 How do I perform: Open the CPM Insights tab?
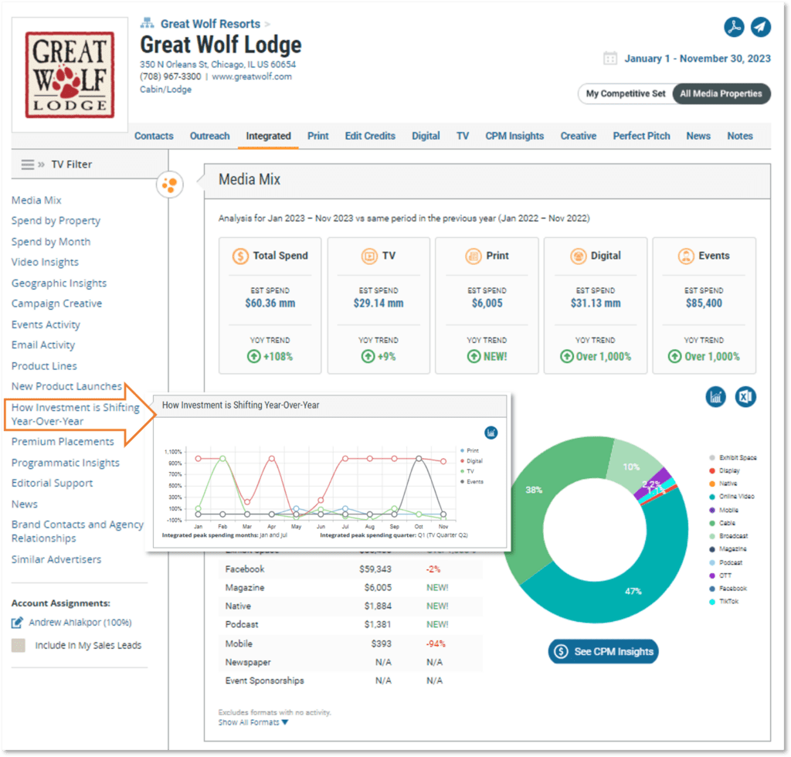tap(514, 136)
